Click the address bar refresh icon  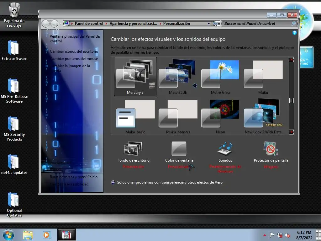[x=216, y=24]
